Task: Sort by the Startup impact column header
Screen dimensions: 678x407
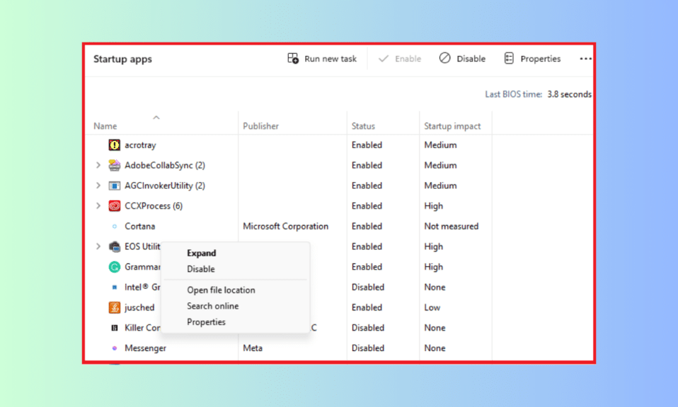Action: [452, 126]
